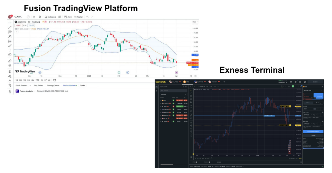Select the trend line tool in TradingView
The image size is (332, 173).
10,27
